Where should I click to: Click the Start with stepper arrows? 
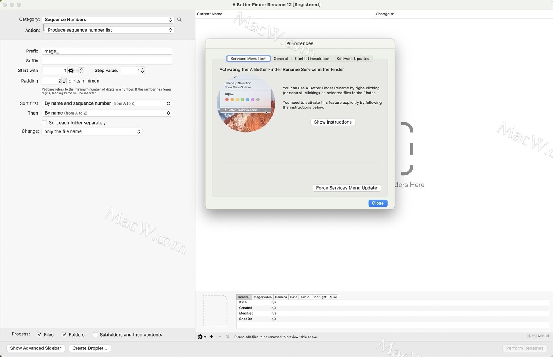click(x=81, y=70)
